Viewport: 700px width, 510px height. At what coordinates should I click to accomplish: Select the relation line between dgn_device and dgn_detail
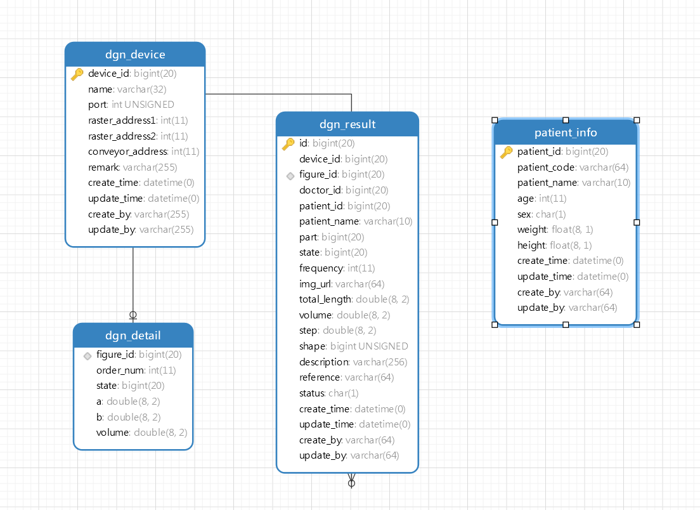133,279
